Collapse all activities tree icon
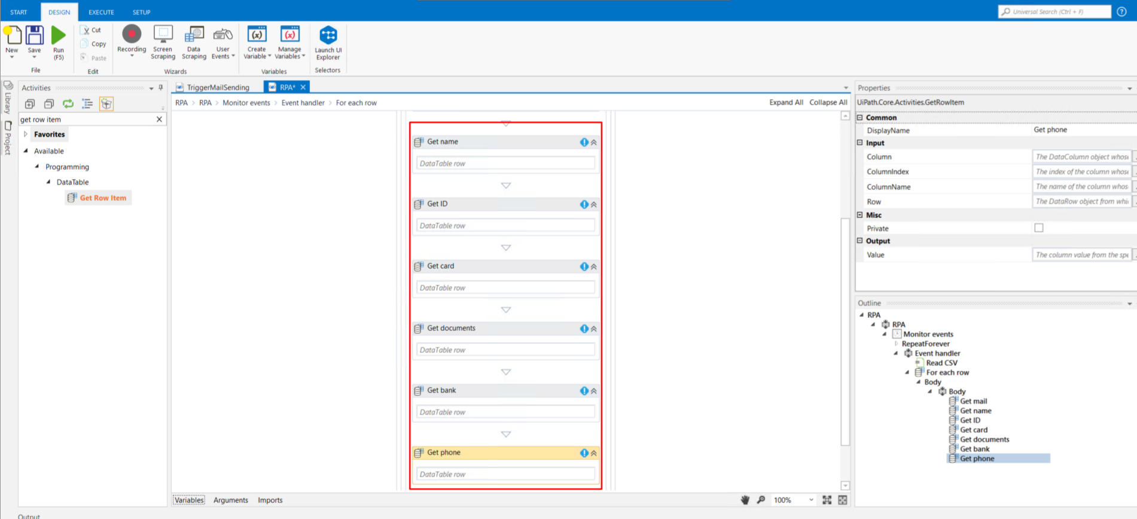The width and height of the screenshot is (1137, 519). coord(49,104)
